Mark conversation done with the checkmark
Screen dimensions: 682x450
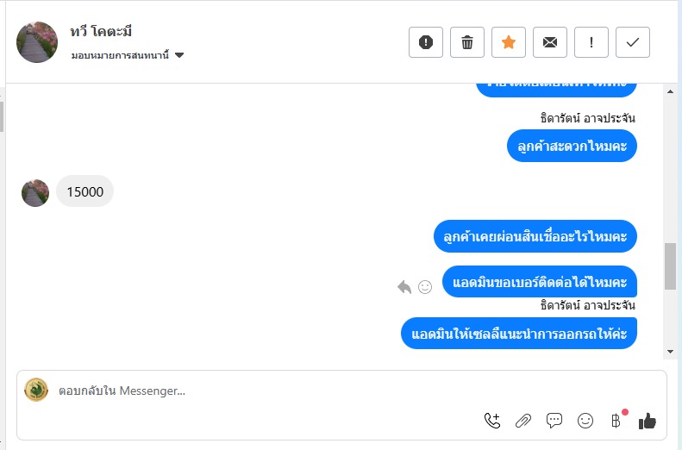[633, 42]
